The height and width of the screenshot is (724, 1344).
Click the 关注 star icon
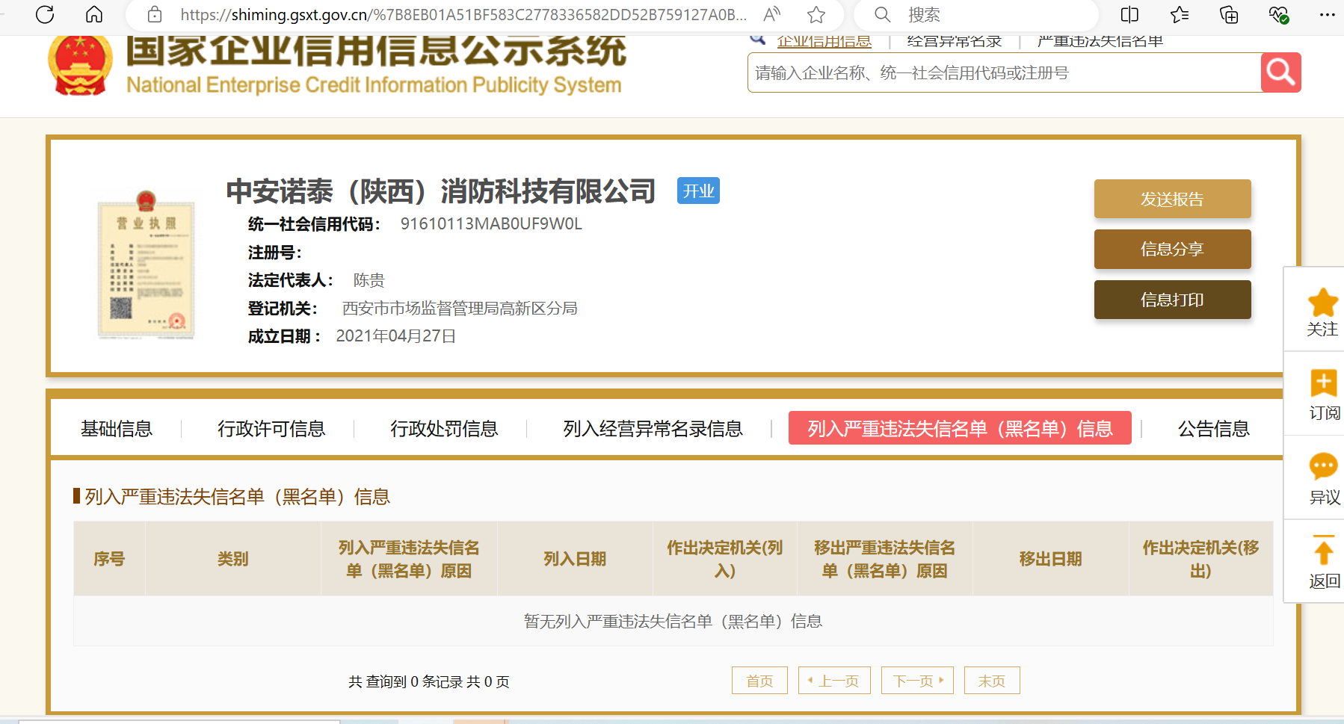pyautogui.click(x=1323, y=303)
